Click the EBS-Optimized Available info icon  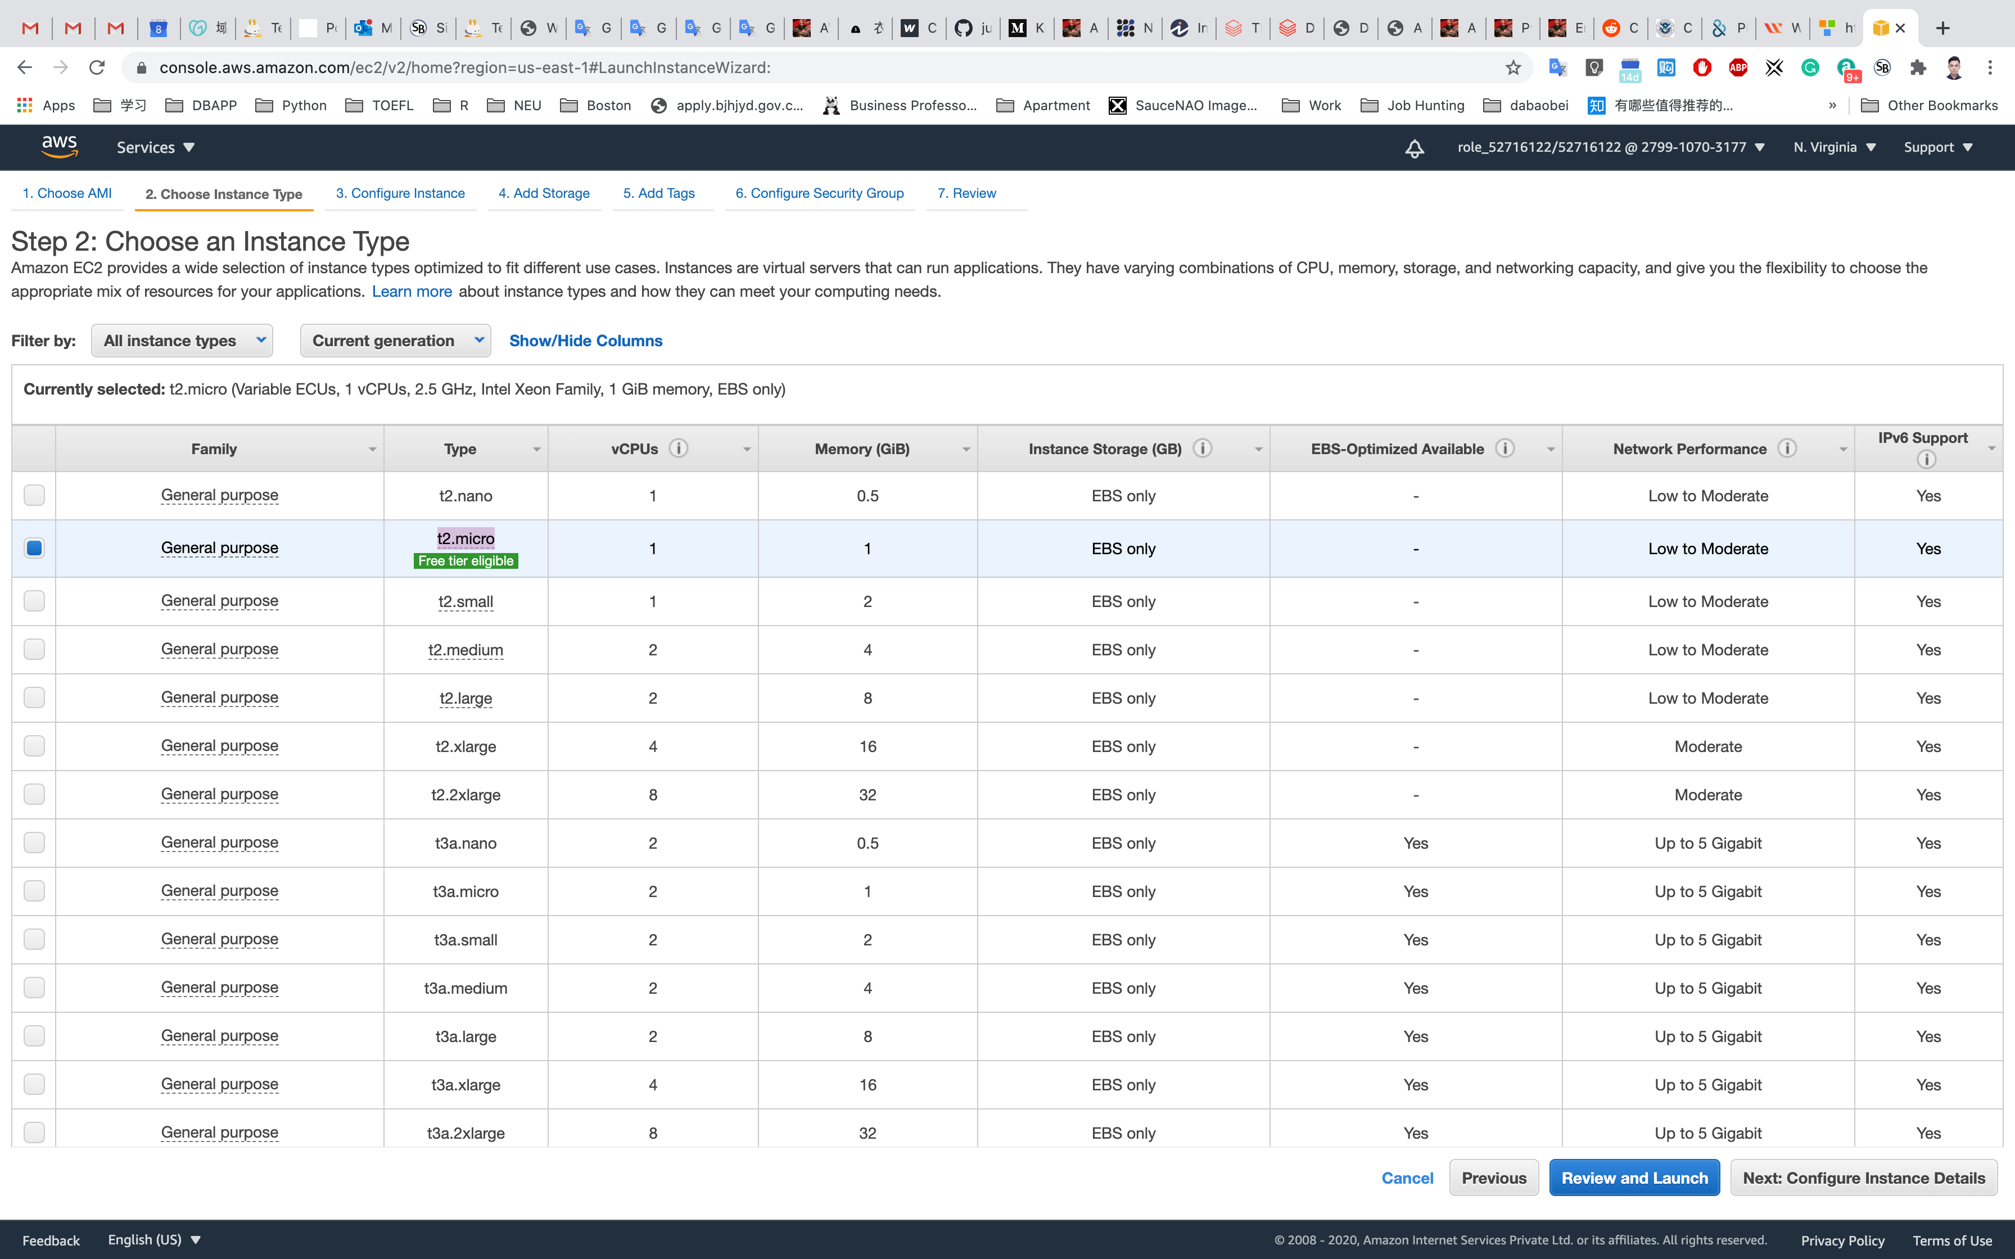pos(1504,449)
